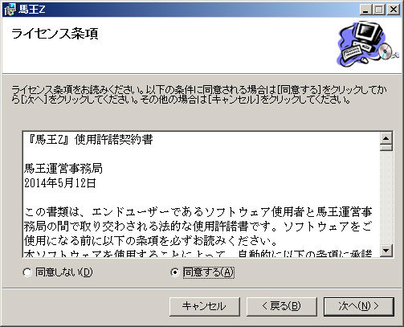Maximize the 馬王Z installer window
The width and height of the screenshot is (404, 327).
coord(379,10)
